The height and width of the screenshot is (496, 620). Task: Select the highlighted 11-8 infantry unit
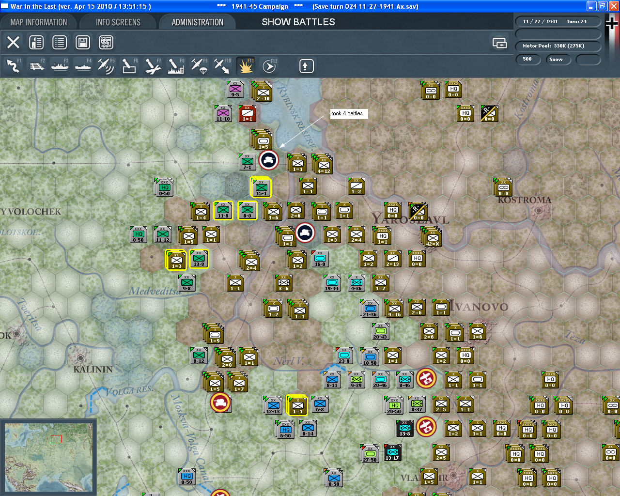click(223, 211)
